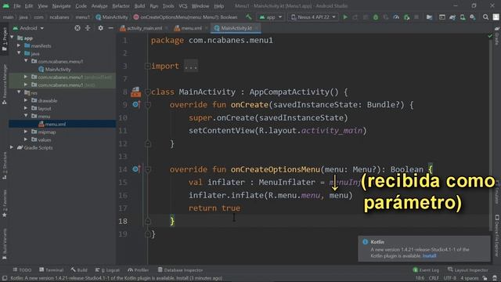The height and width of the screenshot is (282, 501).
Task: Open the Event Log button
Action: click(426, 270)
